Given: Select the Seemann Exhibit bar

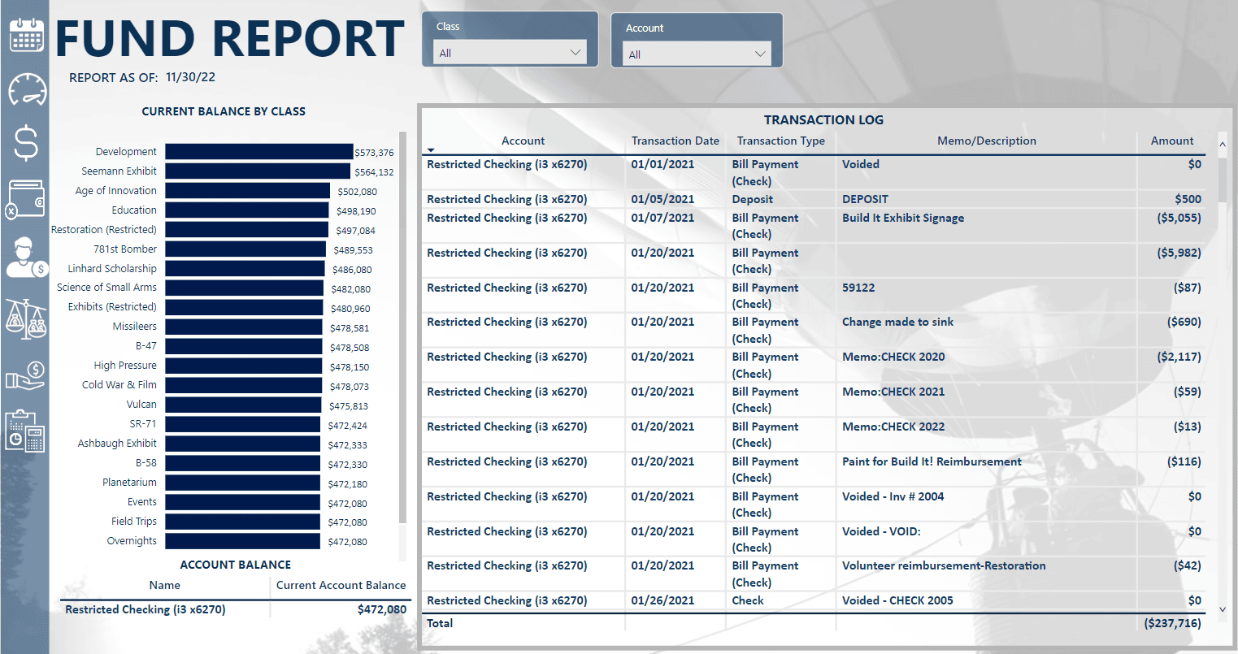Looking at the screenshot, I should [258, 171].
